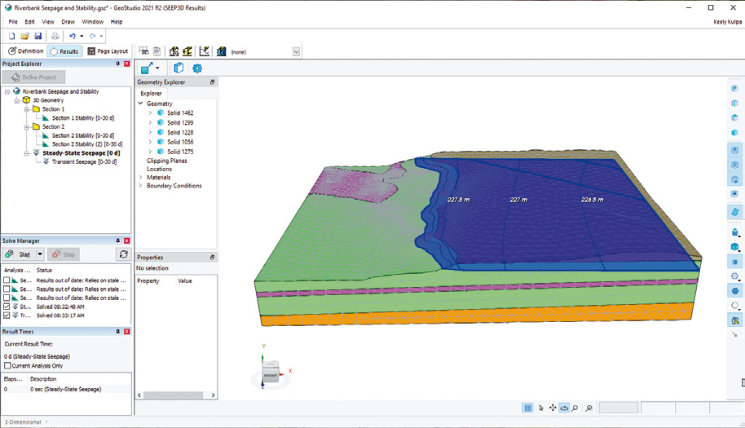Click the Undo arrow icon

click(73, 36)
